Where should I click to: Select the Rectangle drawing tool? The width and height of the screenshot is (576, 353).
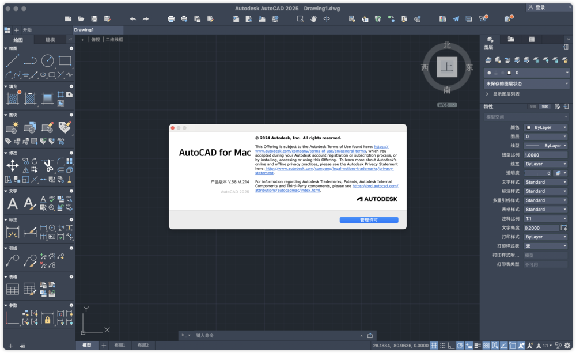tap(65, 60)
